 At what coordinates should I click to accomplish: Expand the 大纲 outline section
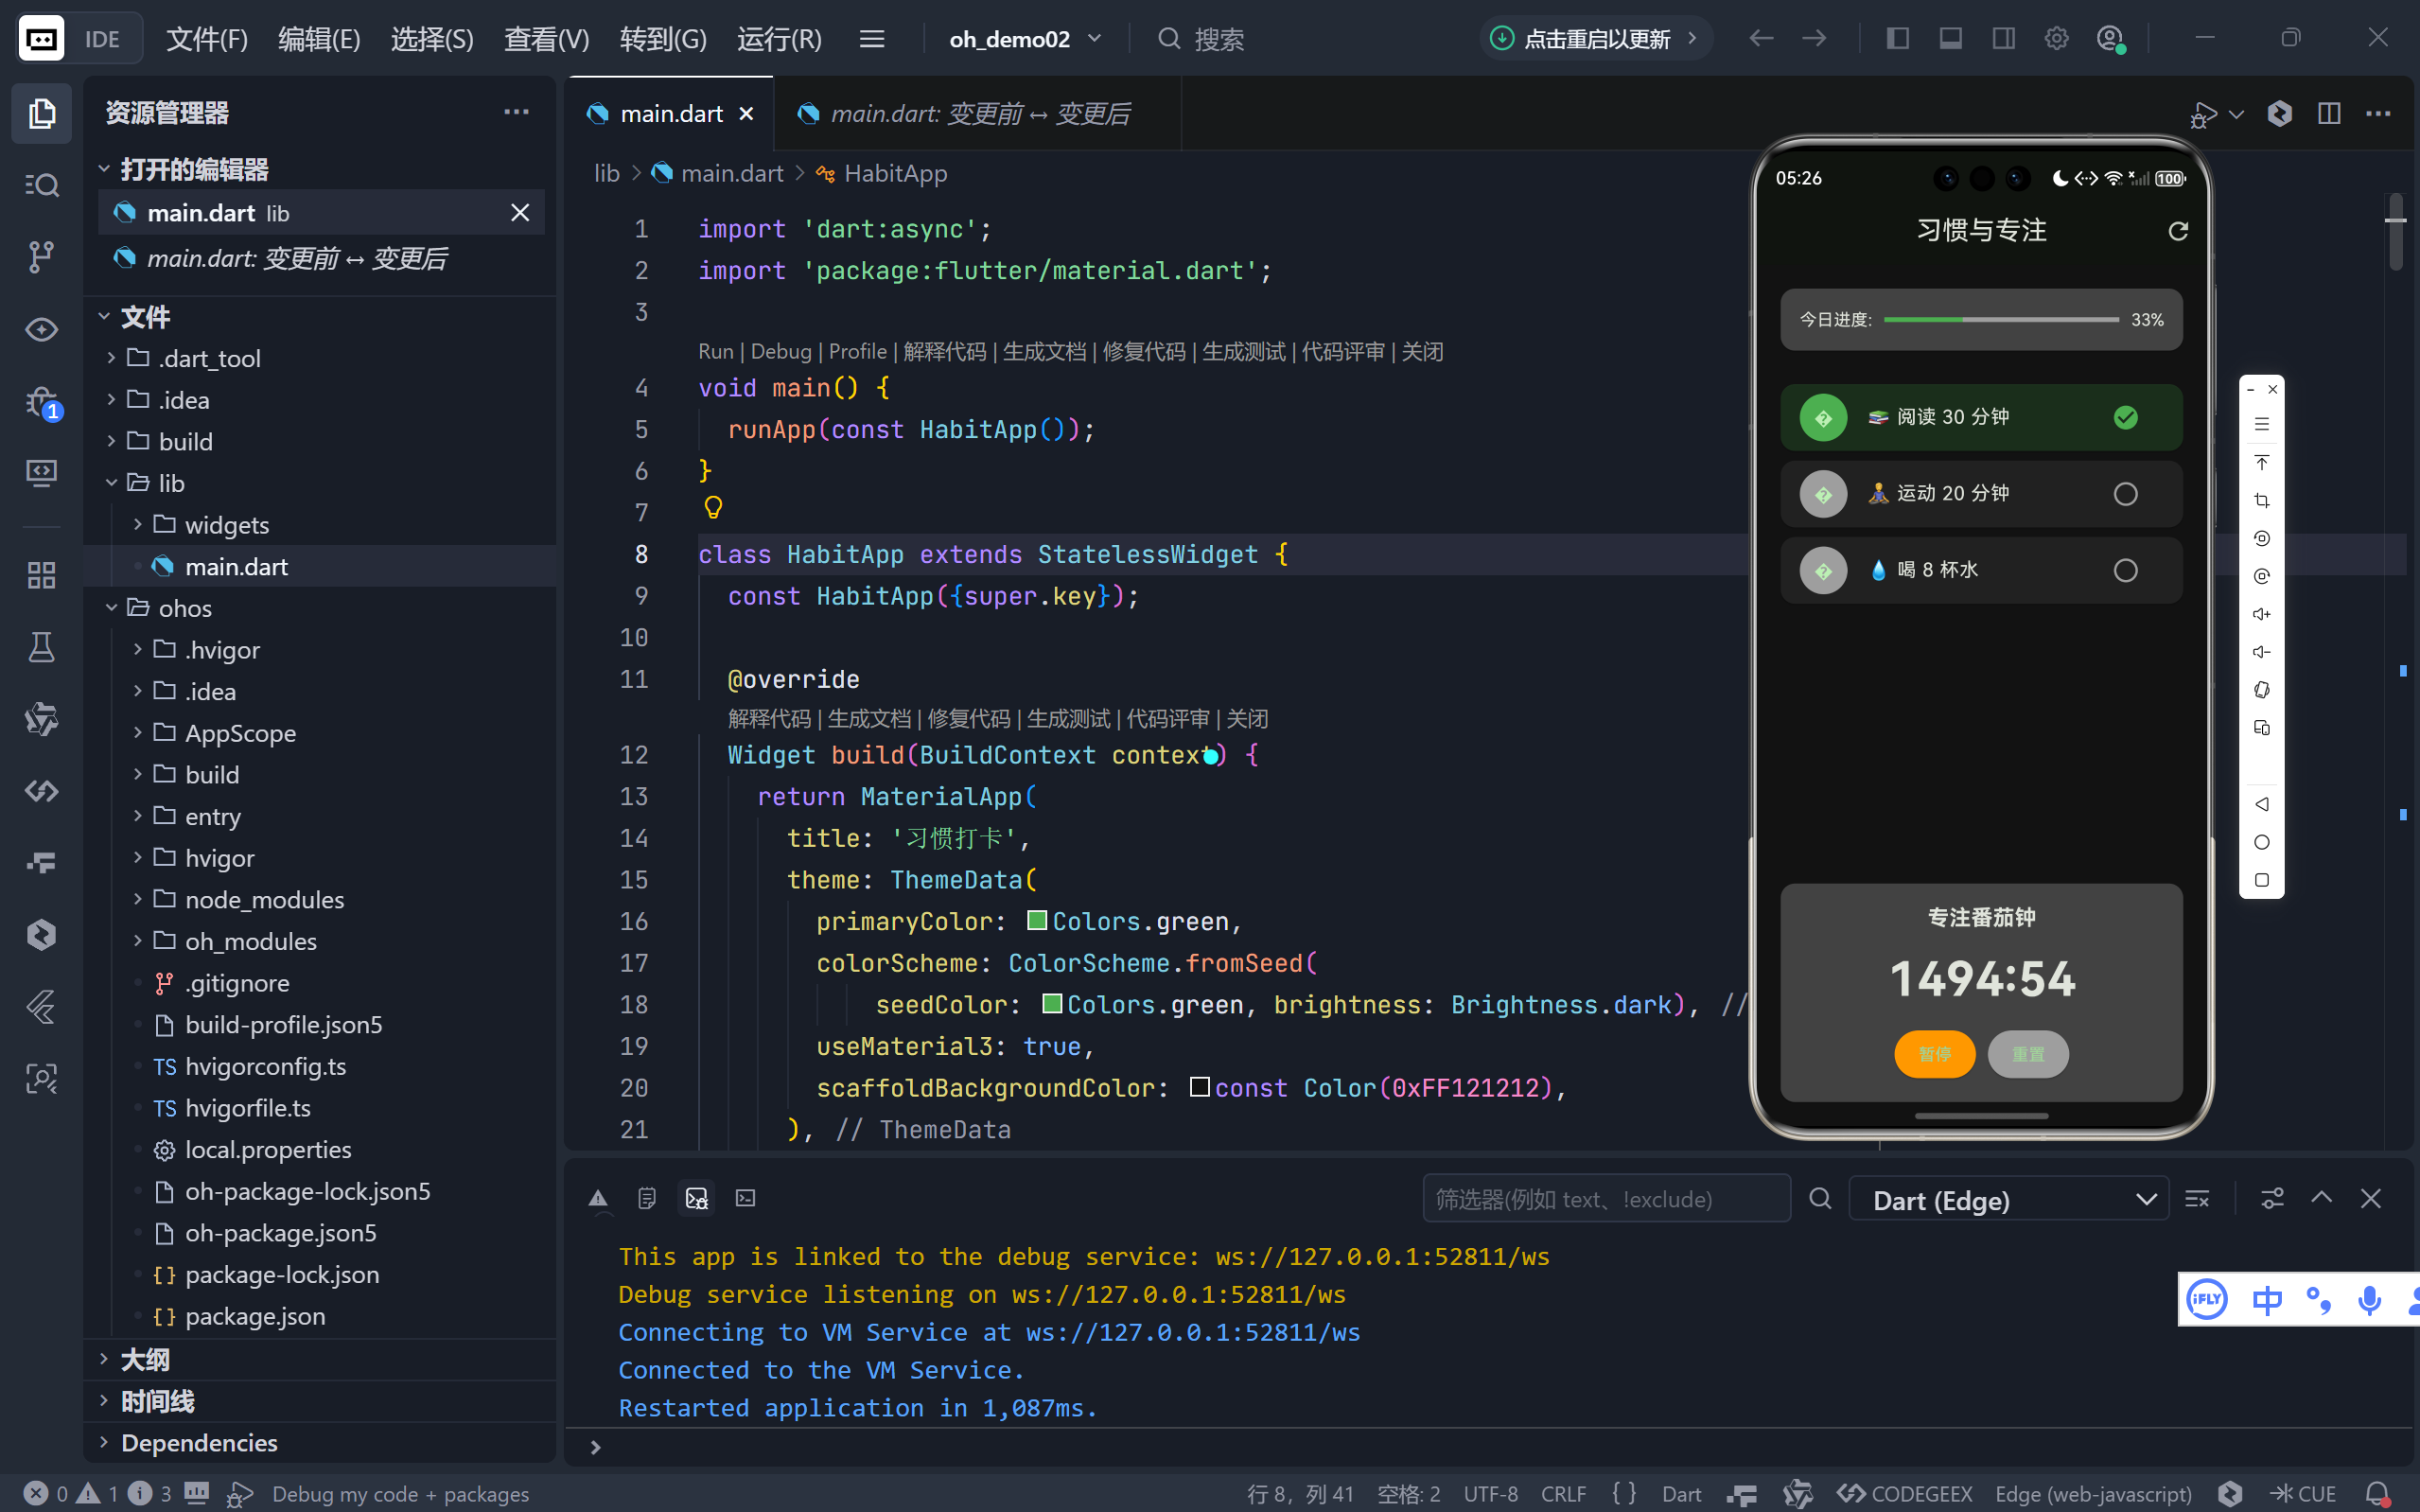pos(145,1359)
